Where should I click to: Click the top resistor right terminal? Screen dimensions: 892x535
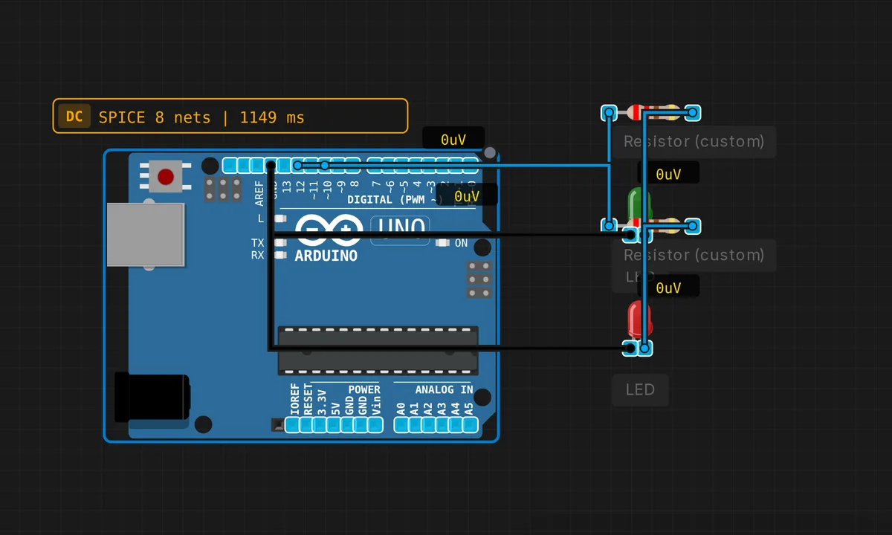click(x=692, y=113)
